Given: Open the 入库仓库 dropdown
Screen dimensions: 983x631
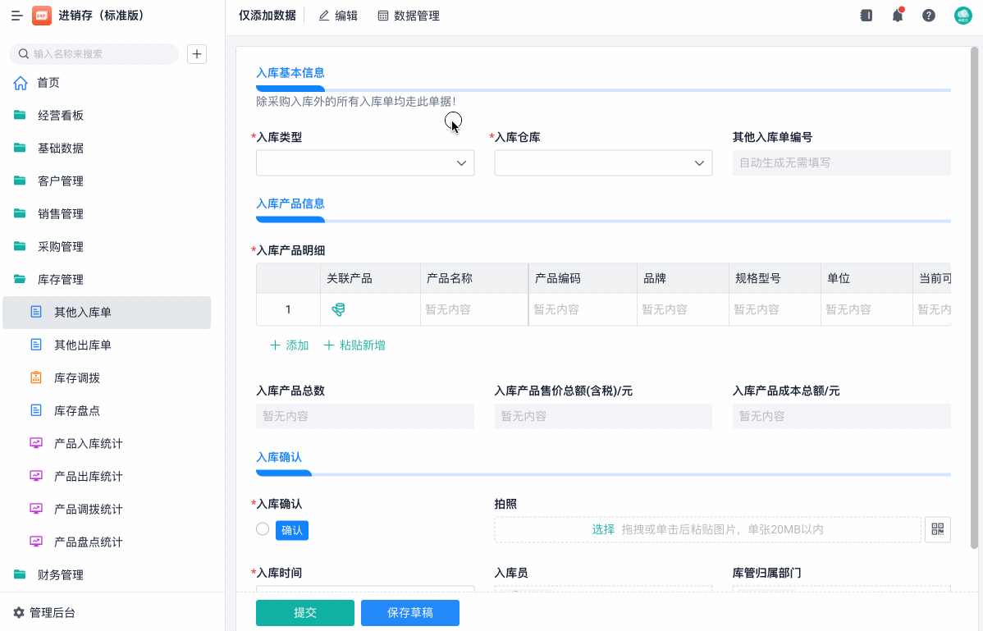Looking at the screenshot, I should click(603, 163).
